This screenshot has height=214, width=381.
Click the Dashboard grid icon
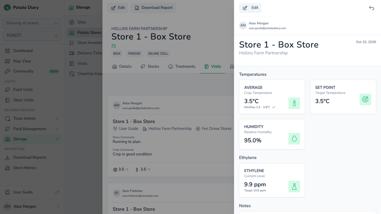[x=7, y=51]
